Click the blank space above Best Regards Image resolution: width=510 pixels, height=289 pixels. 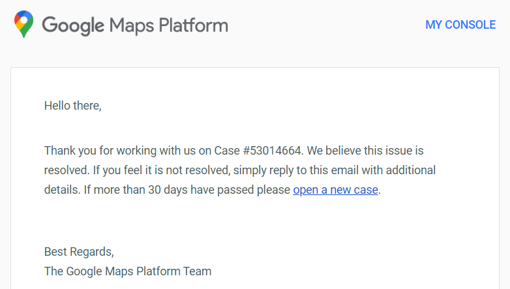click(255, 221)
